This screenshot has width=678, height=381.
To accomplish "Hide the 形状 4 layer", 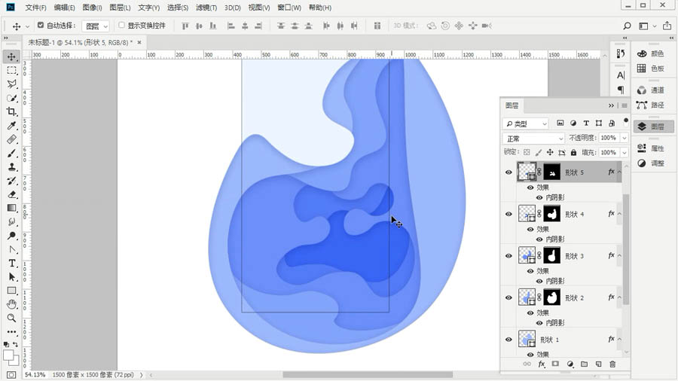I will (508, 214).
